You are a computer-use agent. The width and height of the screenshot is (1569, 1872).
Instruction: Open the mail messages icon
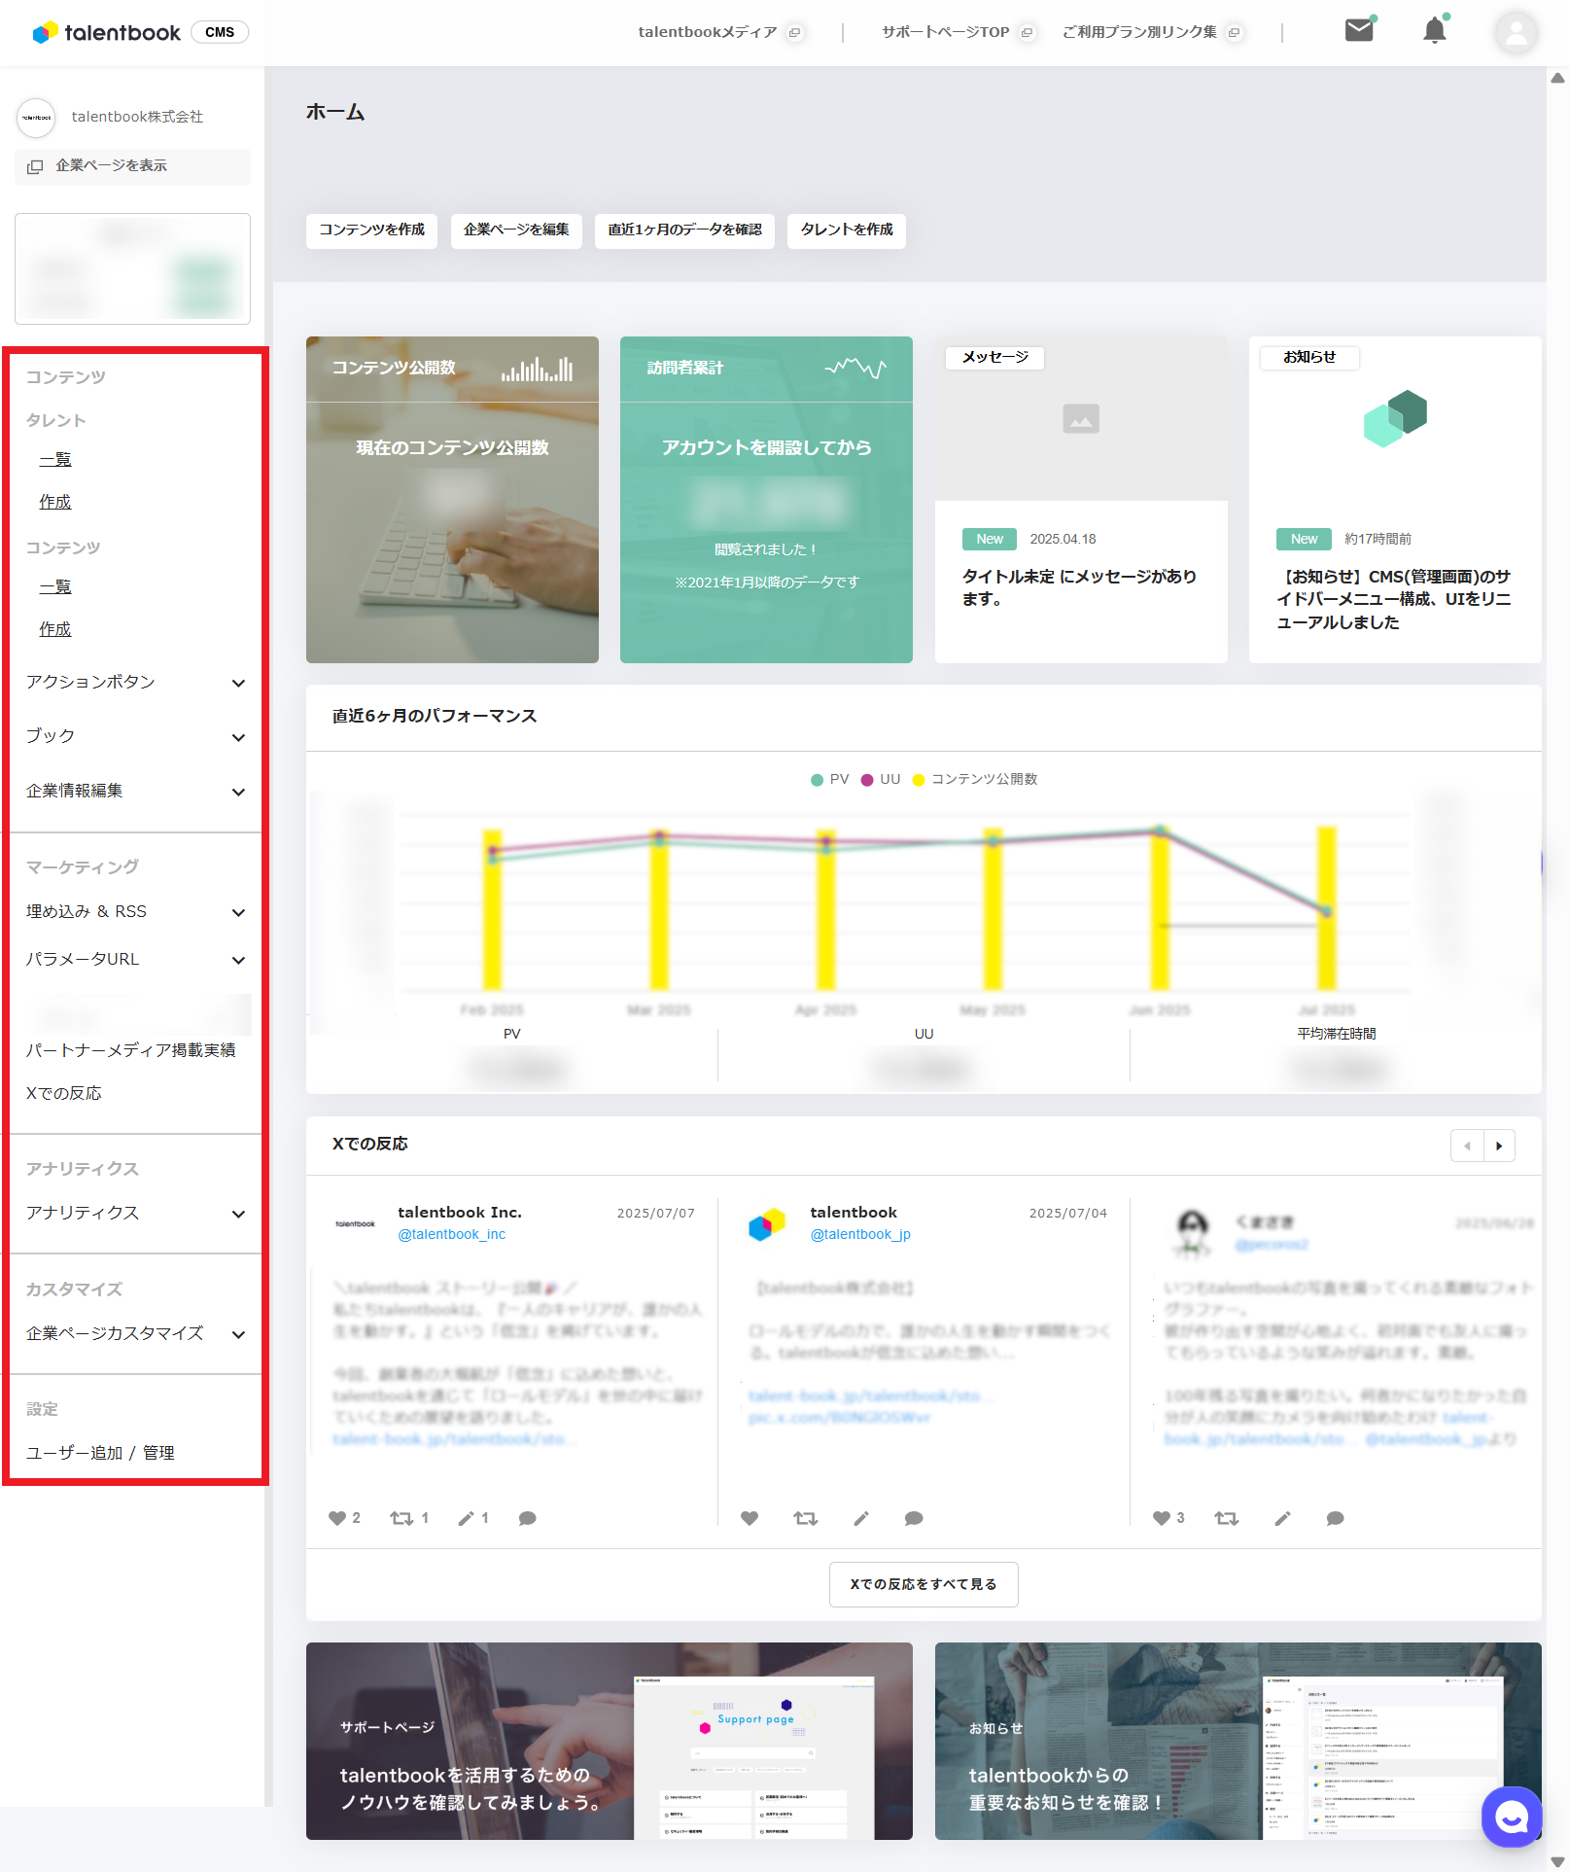pos(1359,31)
